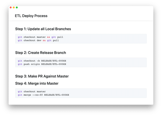Click the red close window button
Viewport: 162px width, 116px height.
point(11,7)
